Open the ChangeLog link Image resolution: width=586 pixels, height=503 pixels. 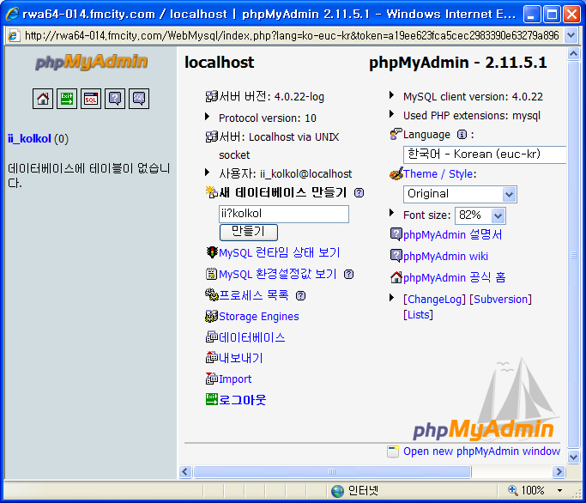tap(435, 300)
